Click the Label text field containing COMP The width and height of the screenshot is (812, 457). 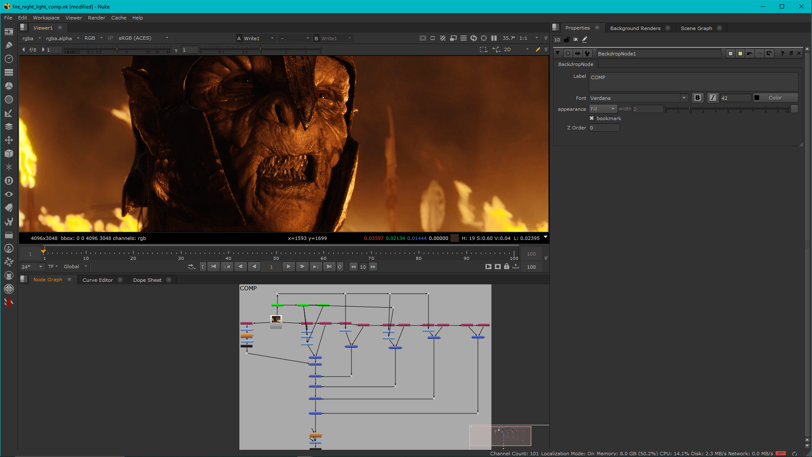[693, 82]
